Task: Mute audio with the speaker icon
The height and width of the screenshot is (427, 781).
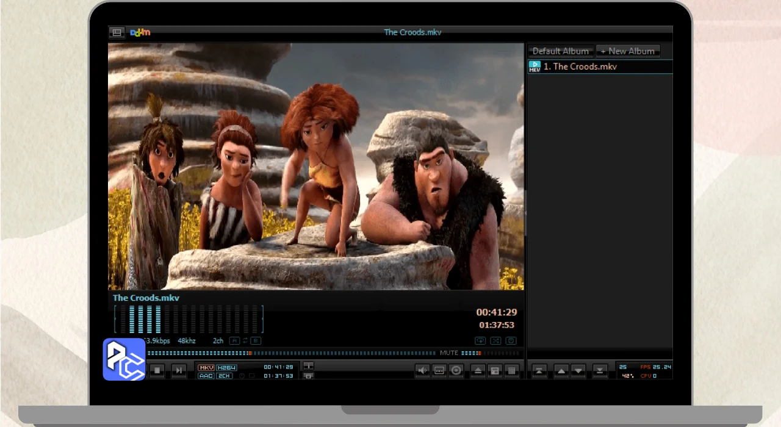Action: tap(422, 370)
